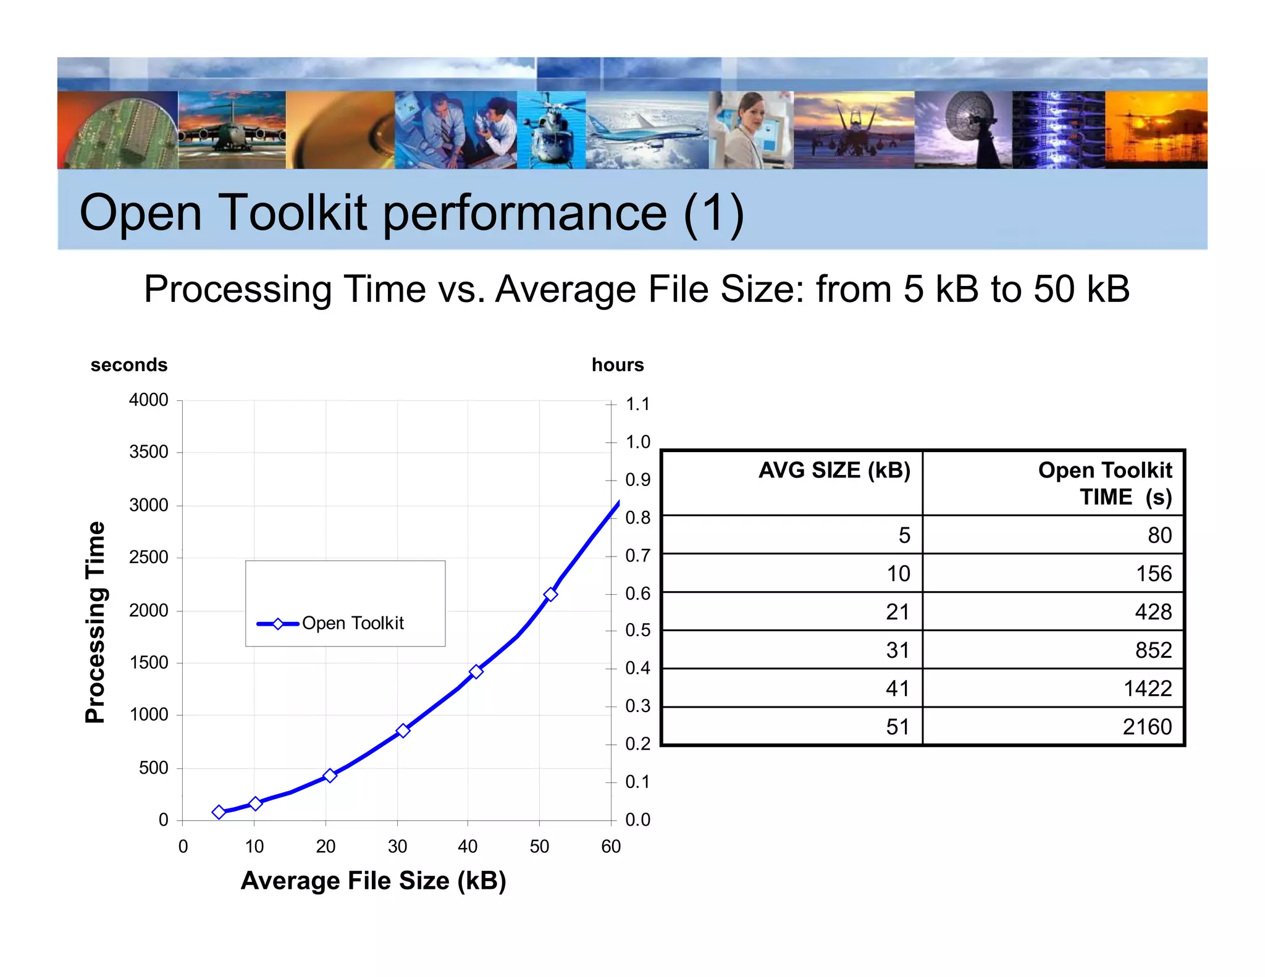This screenshot has height=977, width=1265.
Task: Click the 1000 seconds axis tick label
Action: point(148,715)
